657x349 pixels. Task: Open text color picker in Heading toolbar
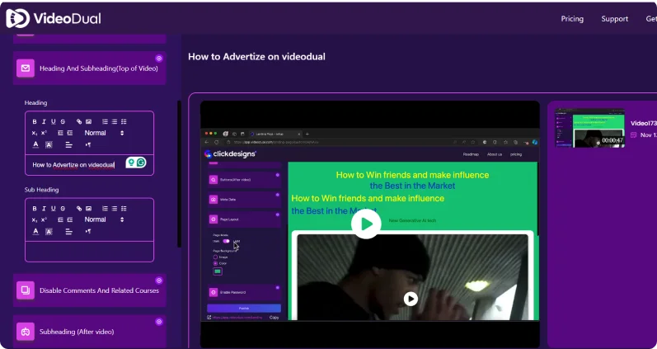(x=35, y=144)
